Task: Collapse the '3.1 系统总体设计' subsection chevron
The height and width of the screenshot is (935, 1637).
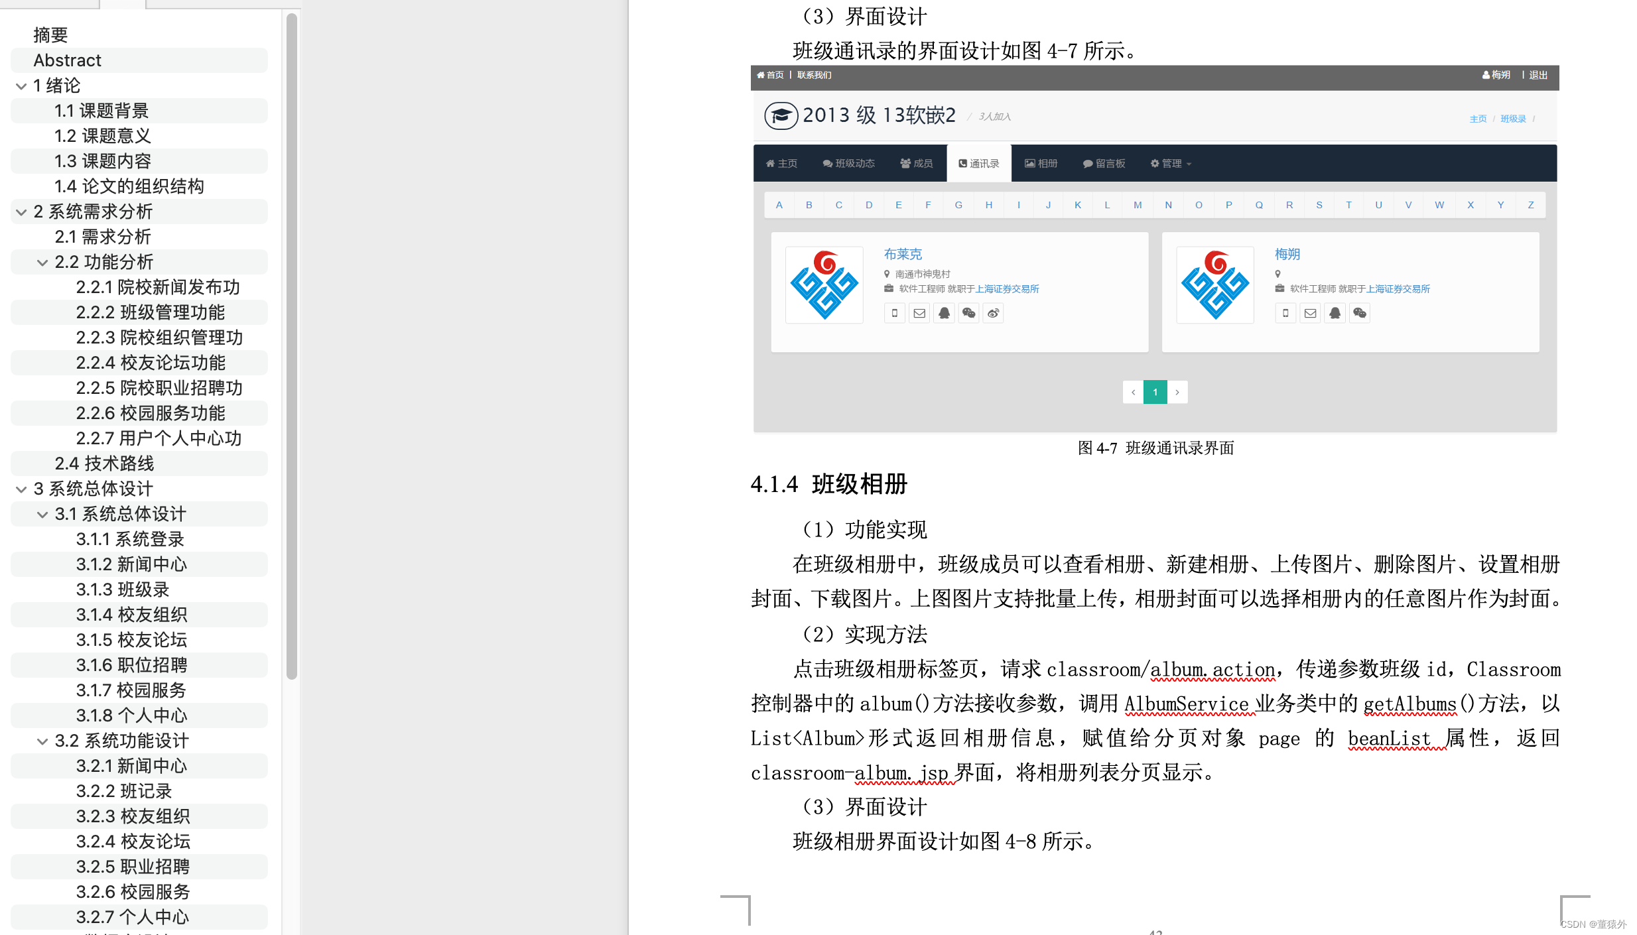Action: pyautogui.click(x=42, y=515)
